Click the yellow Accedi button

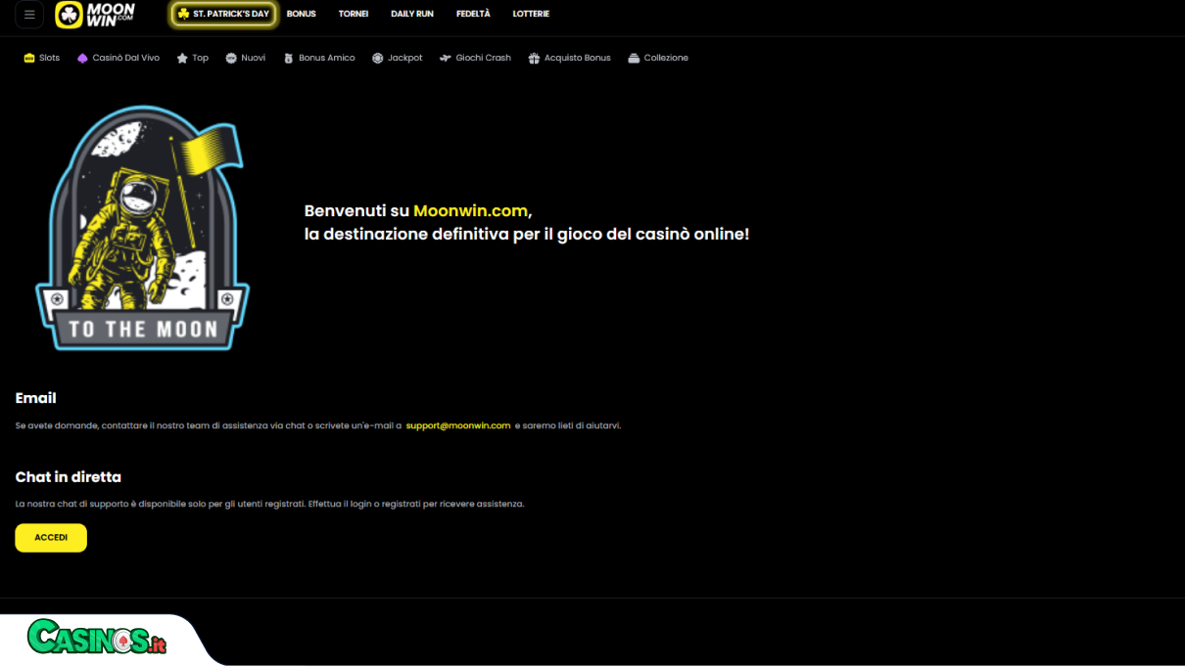(x=51, y=538)
